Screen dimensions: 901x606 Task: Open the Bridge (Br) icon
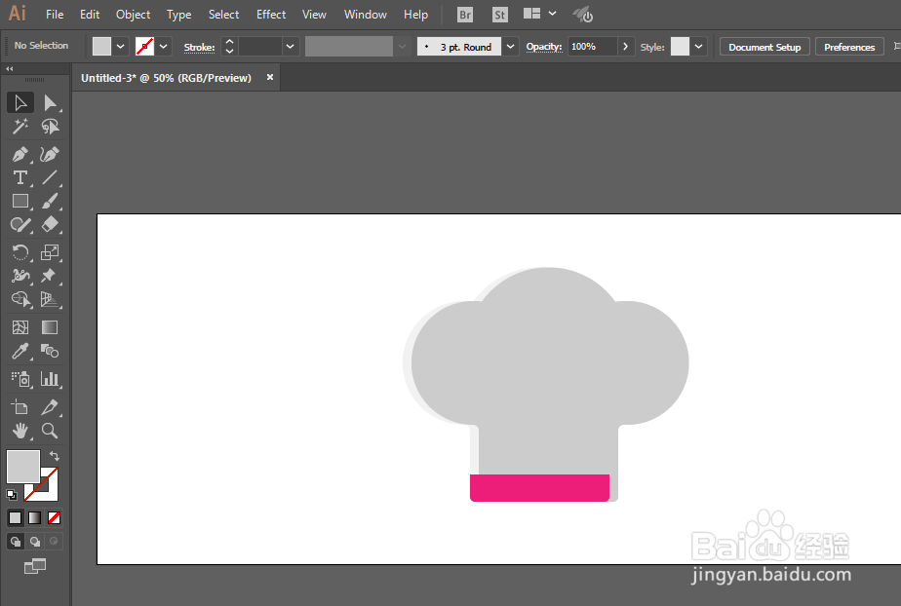coord(465,15)
